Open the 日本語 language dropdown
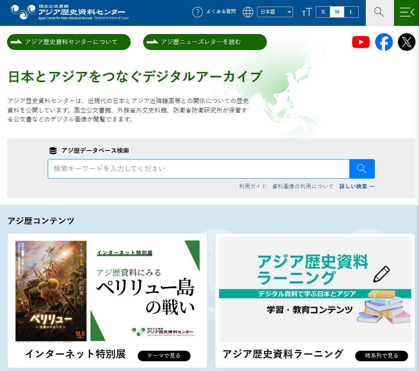This screenshot has height=371, width=419. click(x=275, y=12)
